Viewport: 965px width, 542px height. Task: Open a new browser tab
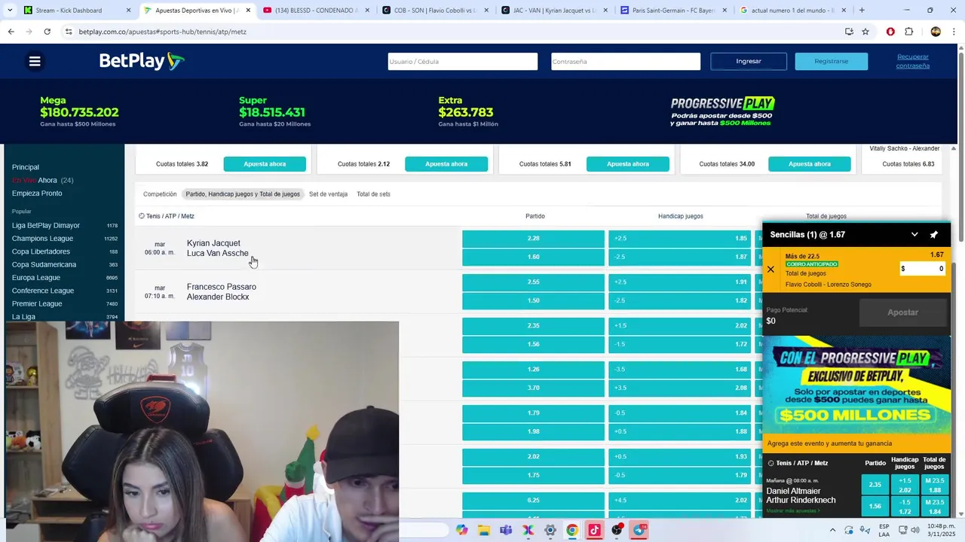click(862, 11)
